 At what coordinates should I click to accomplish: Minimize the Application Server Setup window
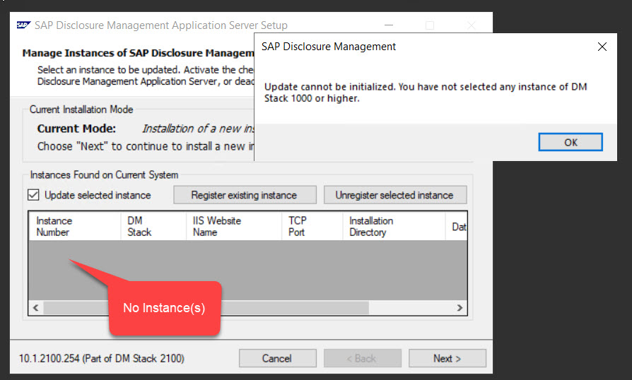pyautogui.click(x=389, y=25)
